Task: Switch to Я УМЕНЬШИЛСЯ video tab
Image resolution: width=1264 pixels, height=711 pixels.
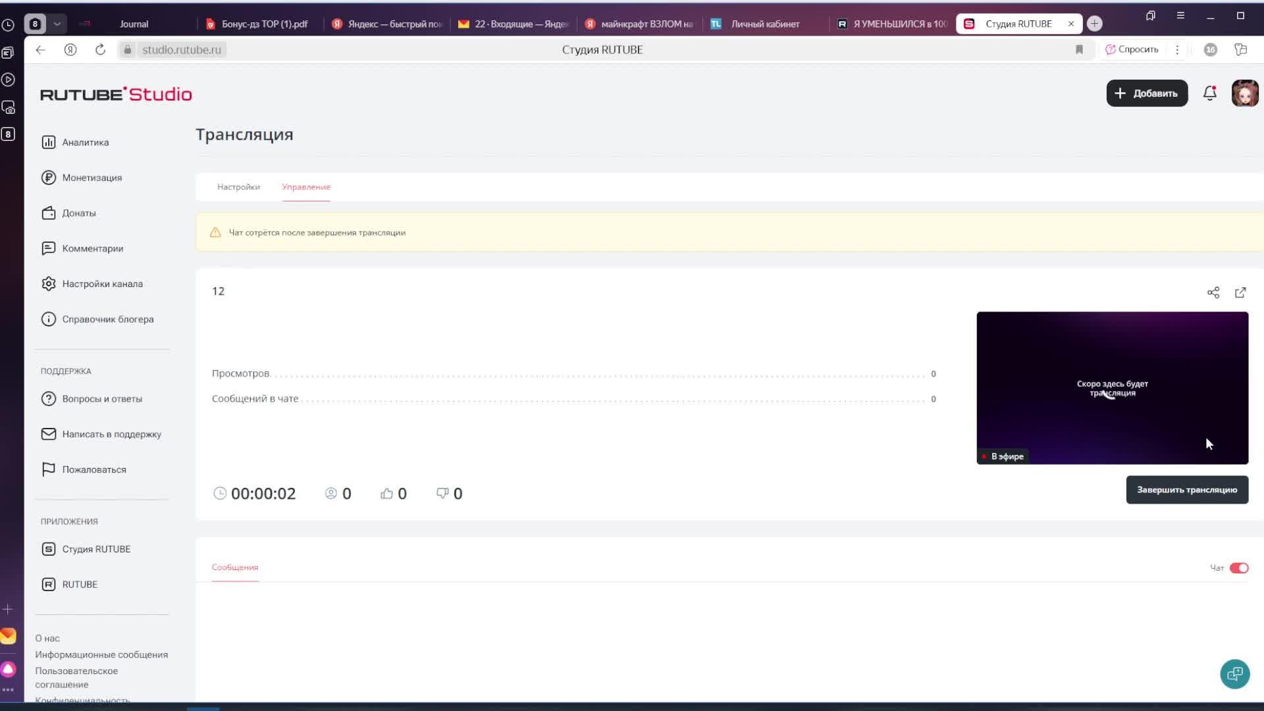Action: [893, 24]
